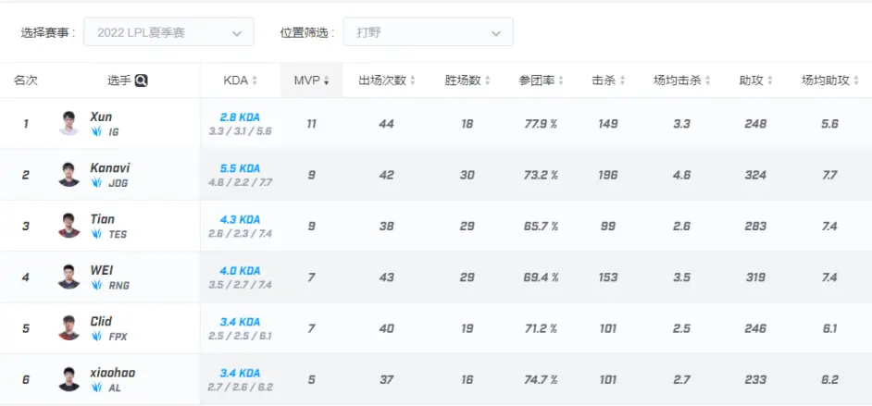Click the jungle role icon beside TES
Screen dimensions: 872x406
(x=97, y=234)
